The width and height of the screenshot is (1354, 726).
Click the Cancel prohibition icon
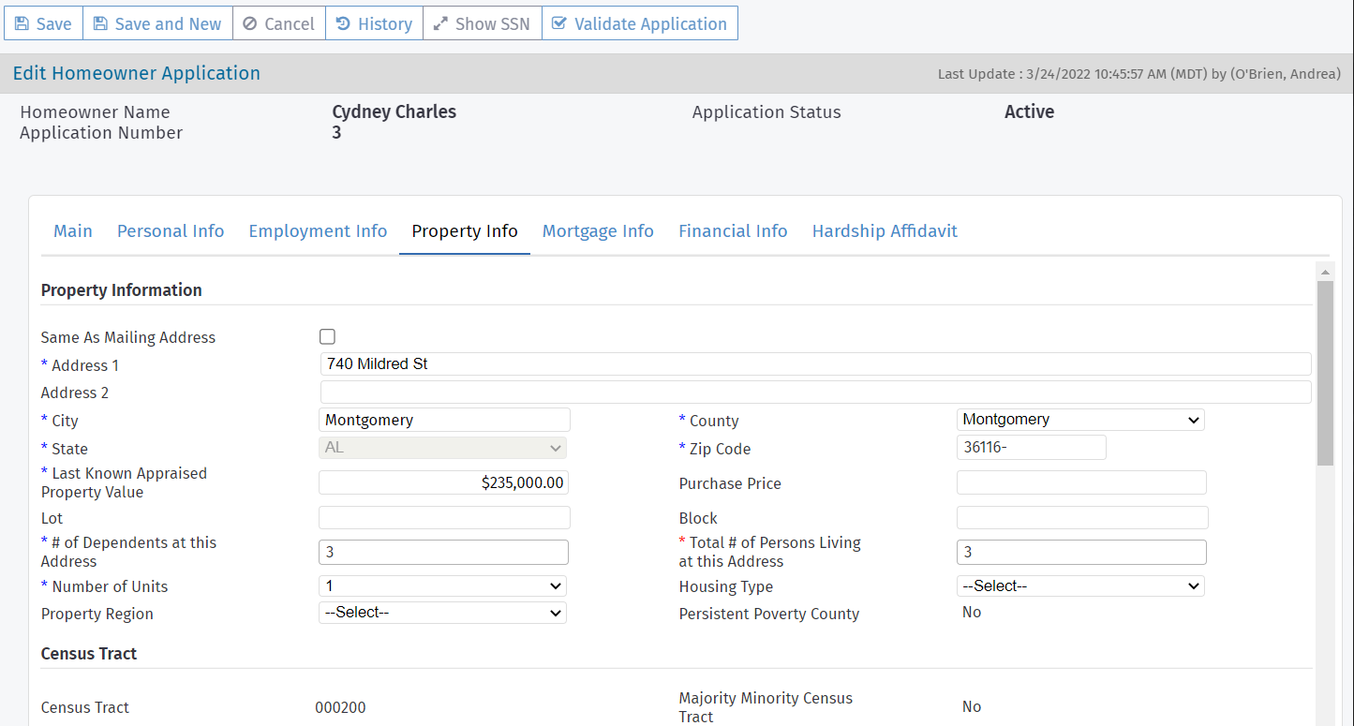pos(249,22)
